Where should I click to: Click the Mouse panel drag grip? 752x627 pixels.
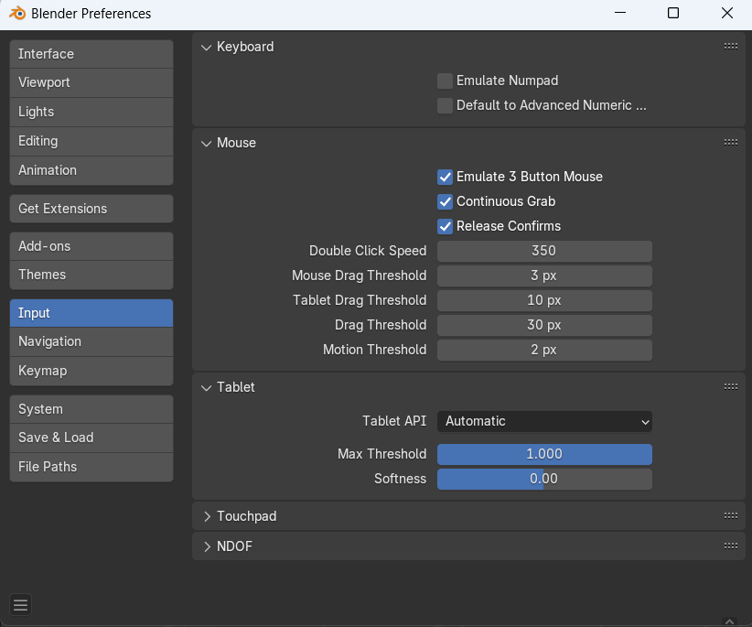tap(730, 142)
